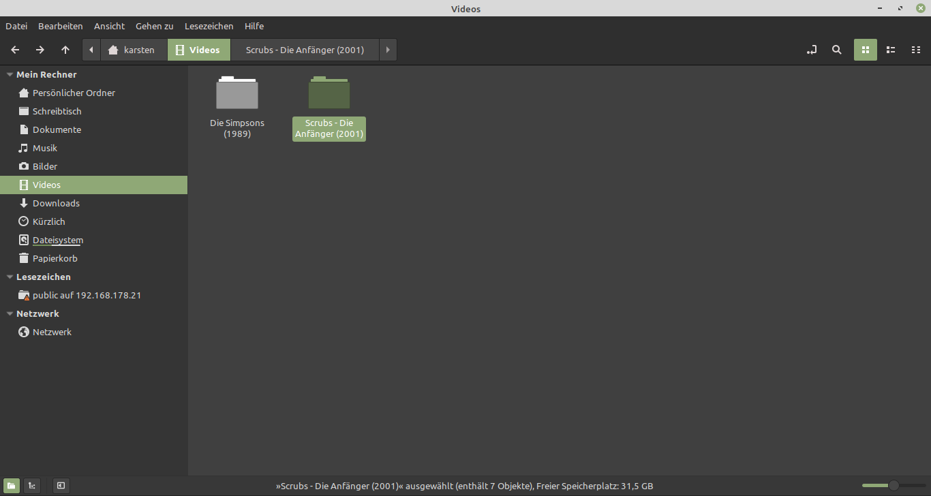This screenshot has width=931, height=496.
Task: Open the Lesezeichen menu
Action: pos(209,26)
